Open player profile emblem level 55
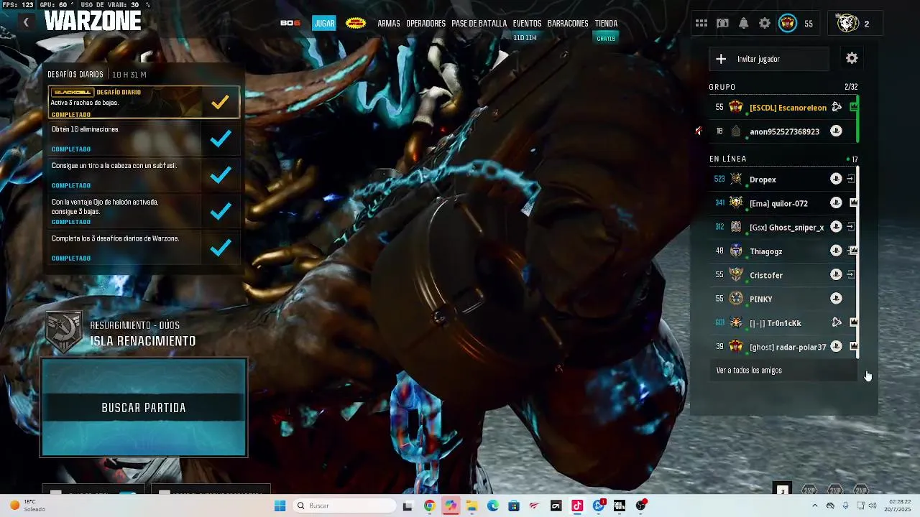The width and height of the screenshot is (920, 517). pos(788,24)
